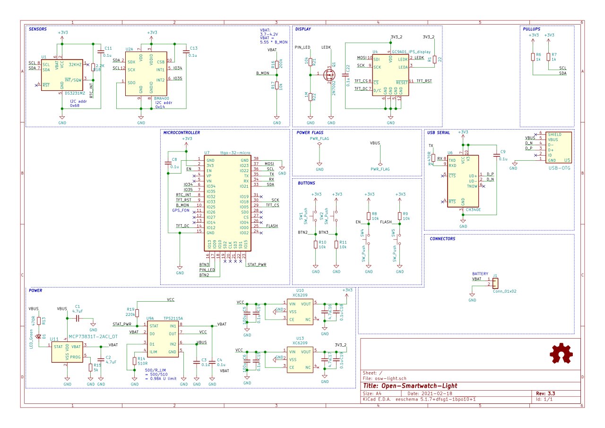Screen dimensions: 605x428
Task: Select capacitor C2 4.7uF
Action: coord(100,359)
